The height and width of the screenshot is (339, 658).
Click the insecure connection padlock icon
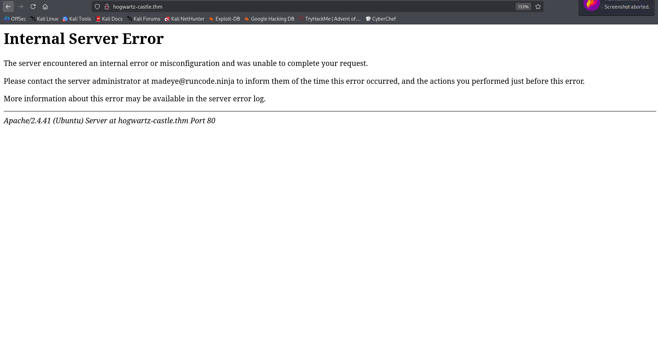pyautogui.click(x=107, y=7)
